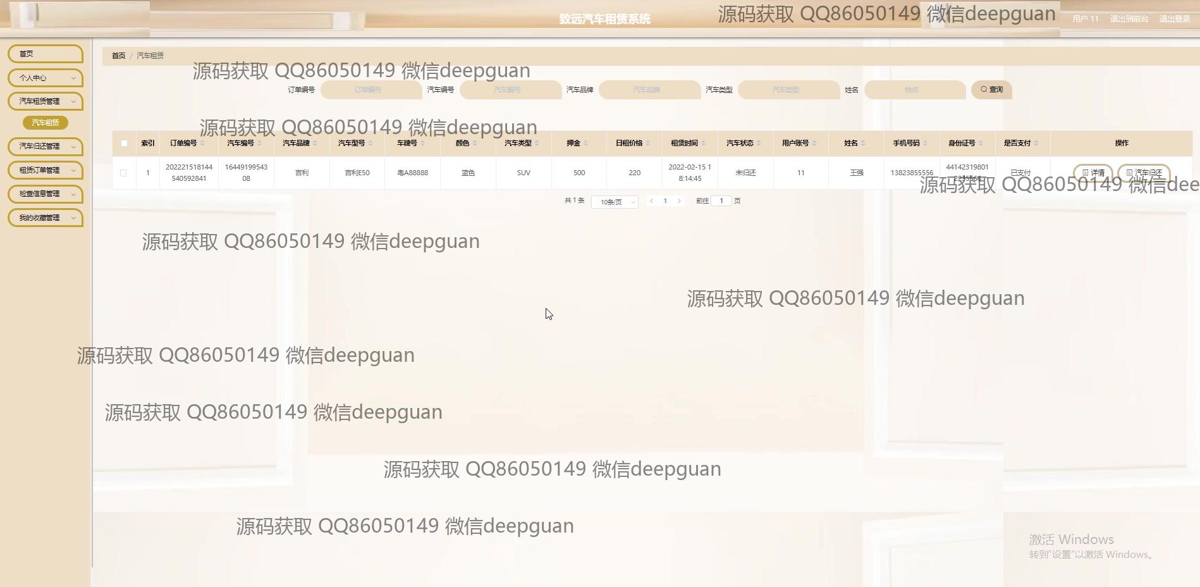Click the sort arrows beside 汽车编号 header
Viewport: 1200px width, 587px height.
(x=259, y=144)
